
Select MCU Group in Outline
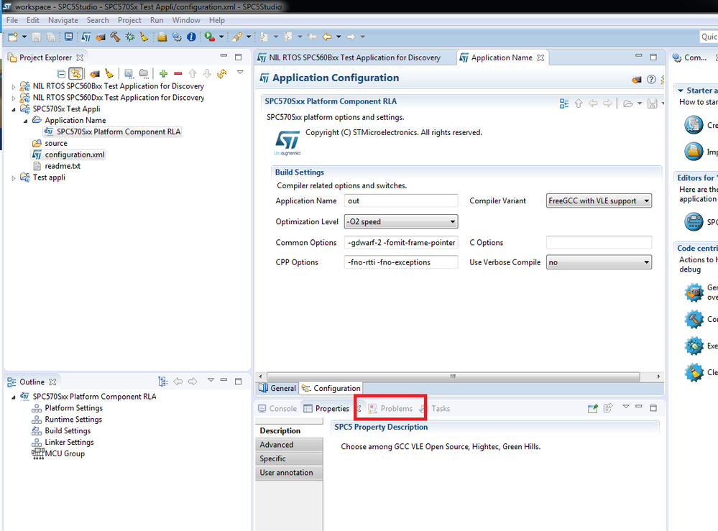[x=58, y=453]
